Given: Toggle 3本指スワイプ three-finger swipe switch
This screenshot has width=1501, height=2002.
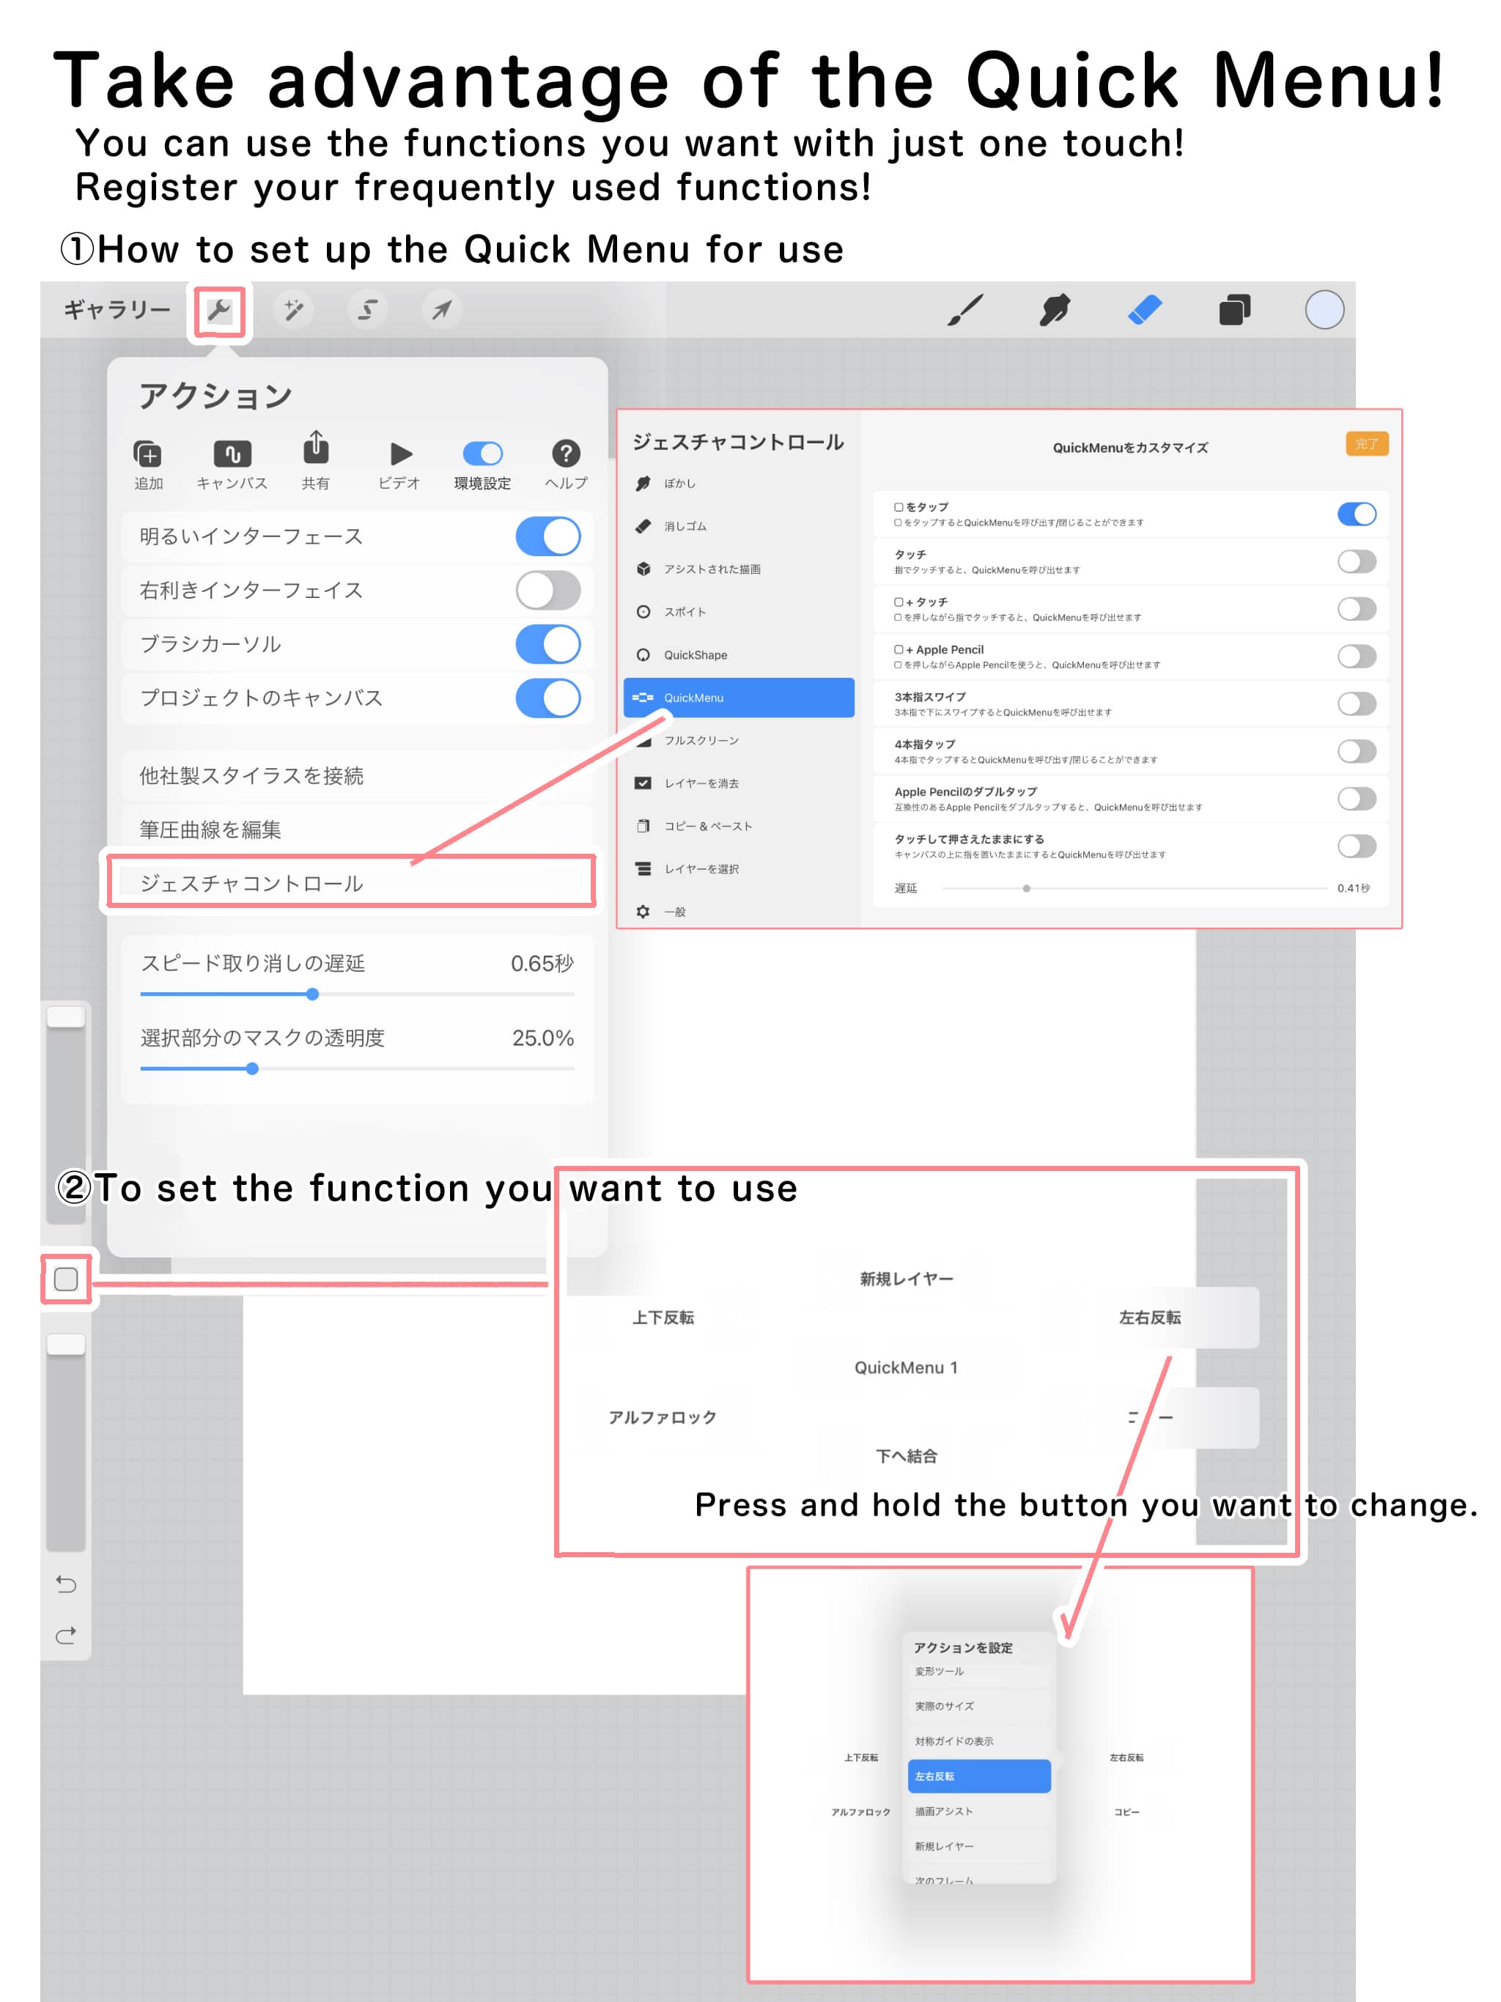Looking at the screenshot, I should click(1356, 704).
